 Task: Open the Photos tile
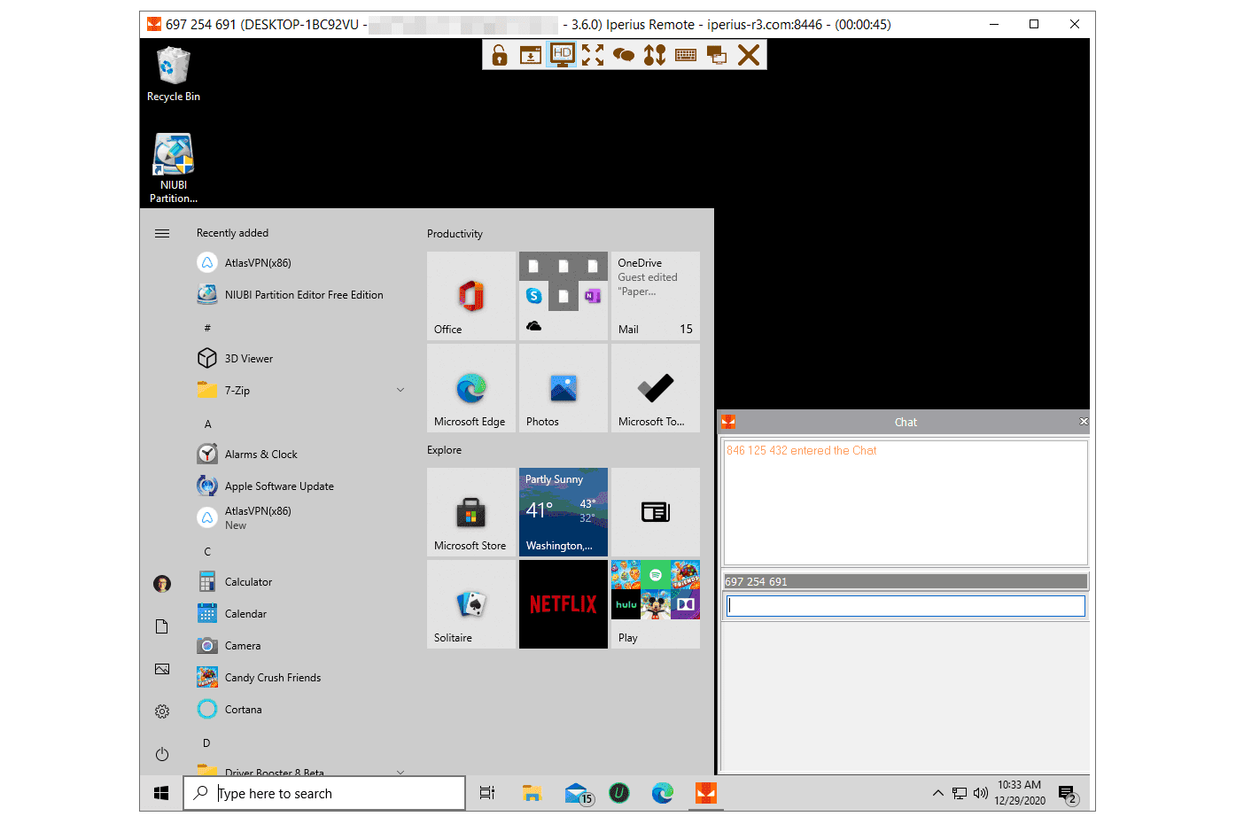(564, 388)
